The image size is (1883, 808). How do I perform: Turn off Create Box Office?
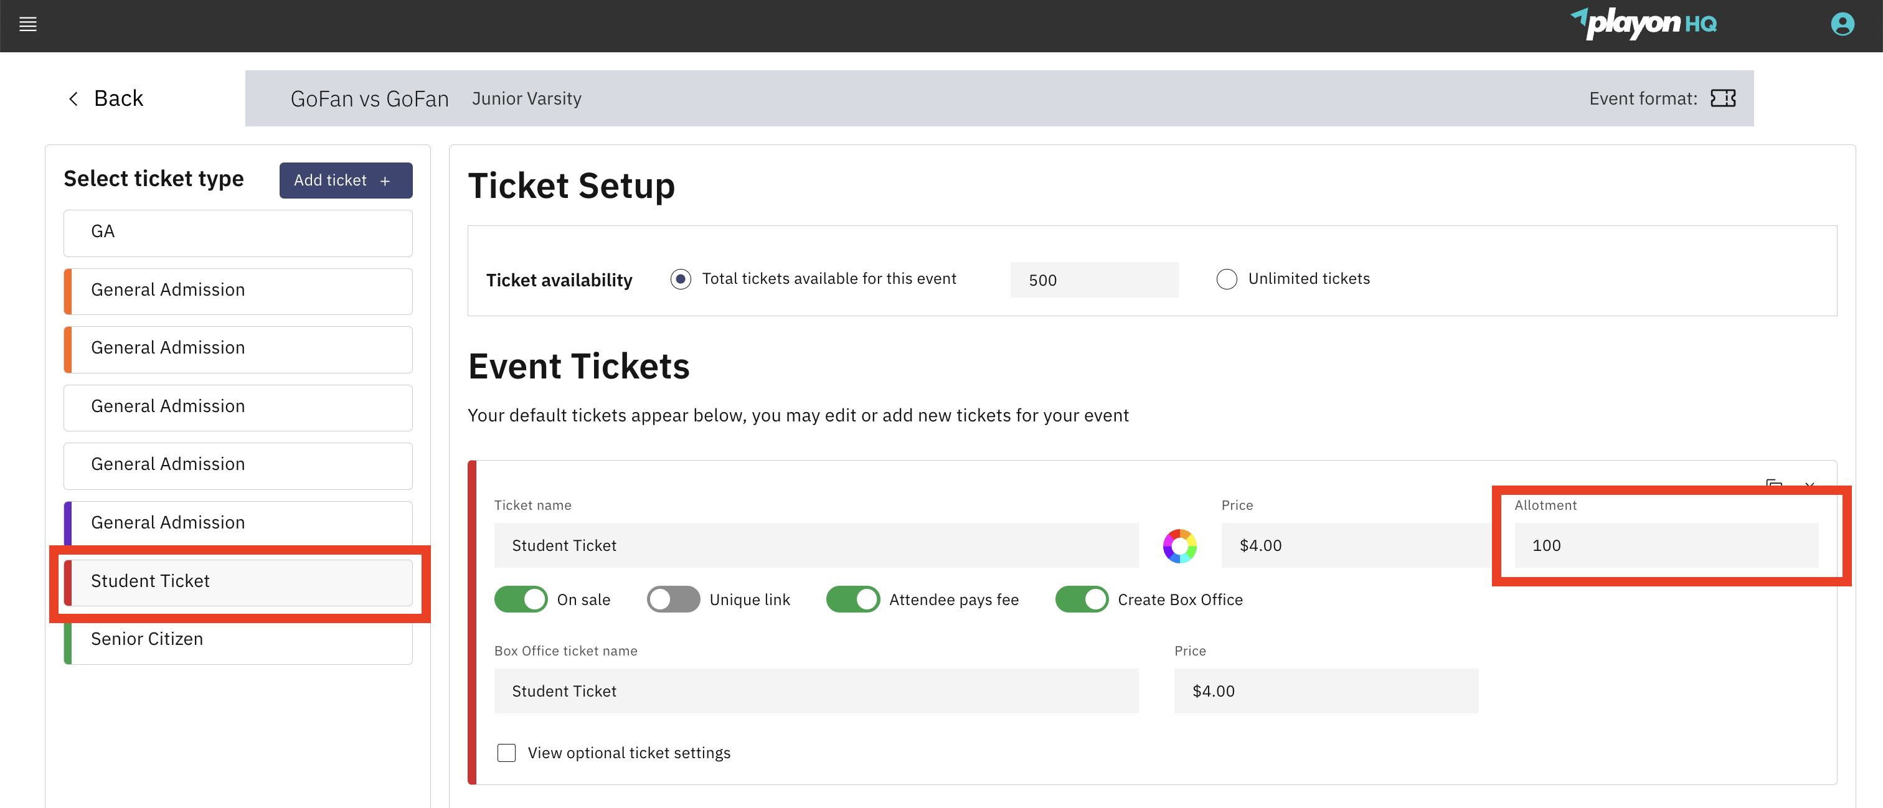pos(1082,599)
